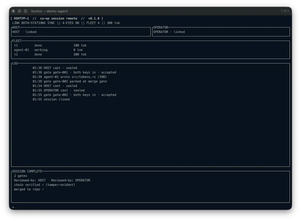Click log entry '01:54 HOST cast · sealed'
This screenshot has width=301, height=221.
point(55,86)
